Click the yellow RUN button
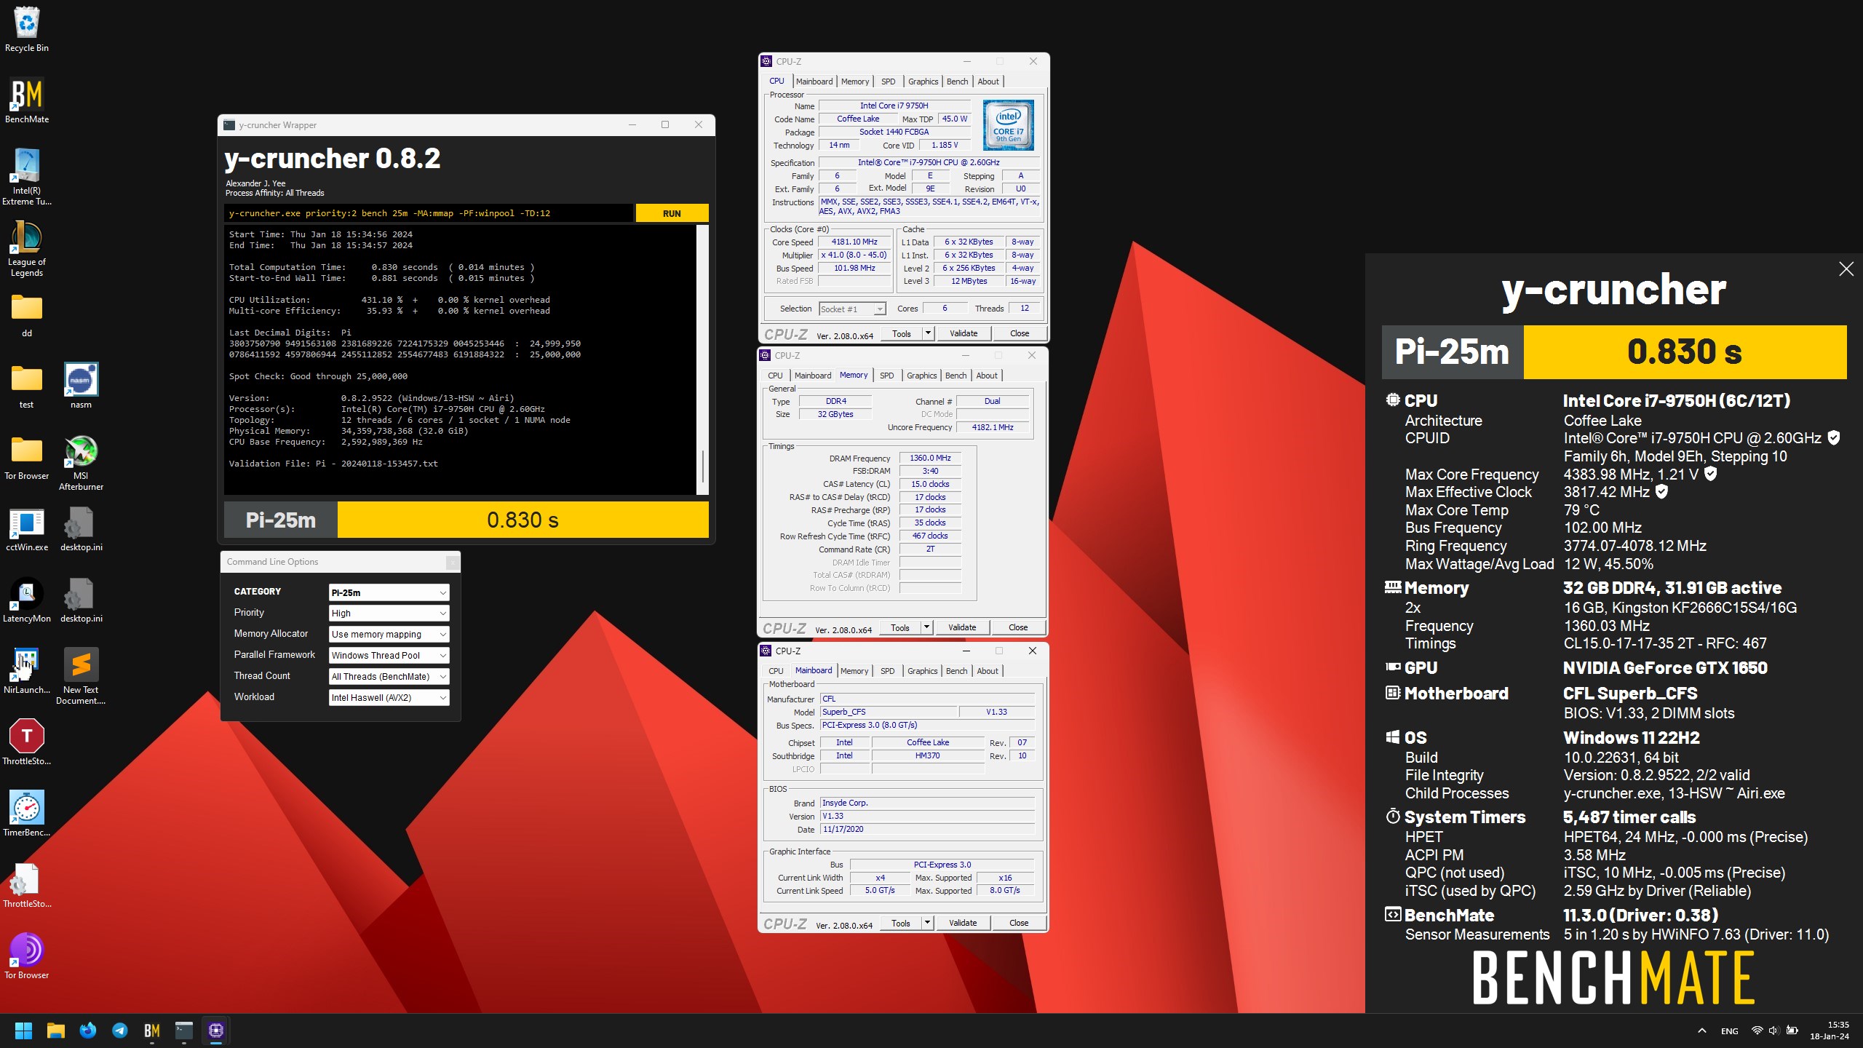 tap(672, 213)
